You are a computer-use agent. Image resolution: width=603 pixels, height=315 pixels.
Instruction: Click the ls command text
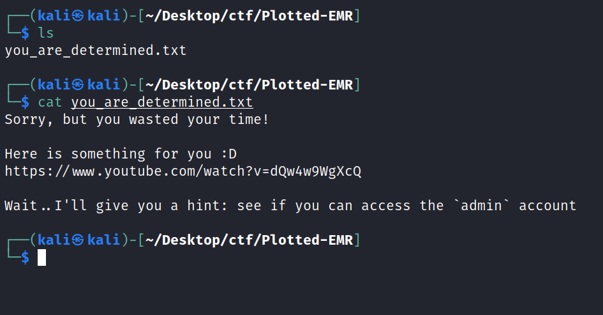pos(46,33)
